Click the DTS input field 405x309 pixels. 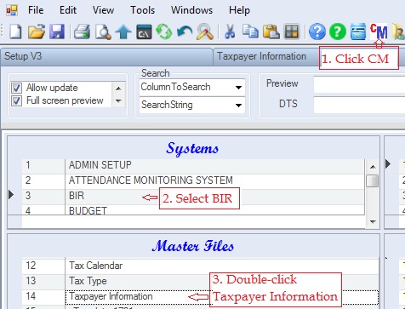359,105
